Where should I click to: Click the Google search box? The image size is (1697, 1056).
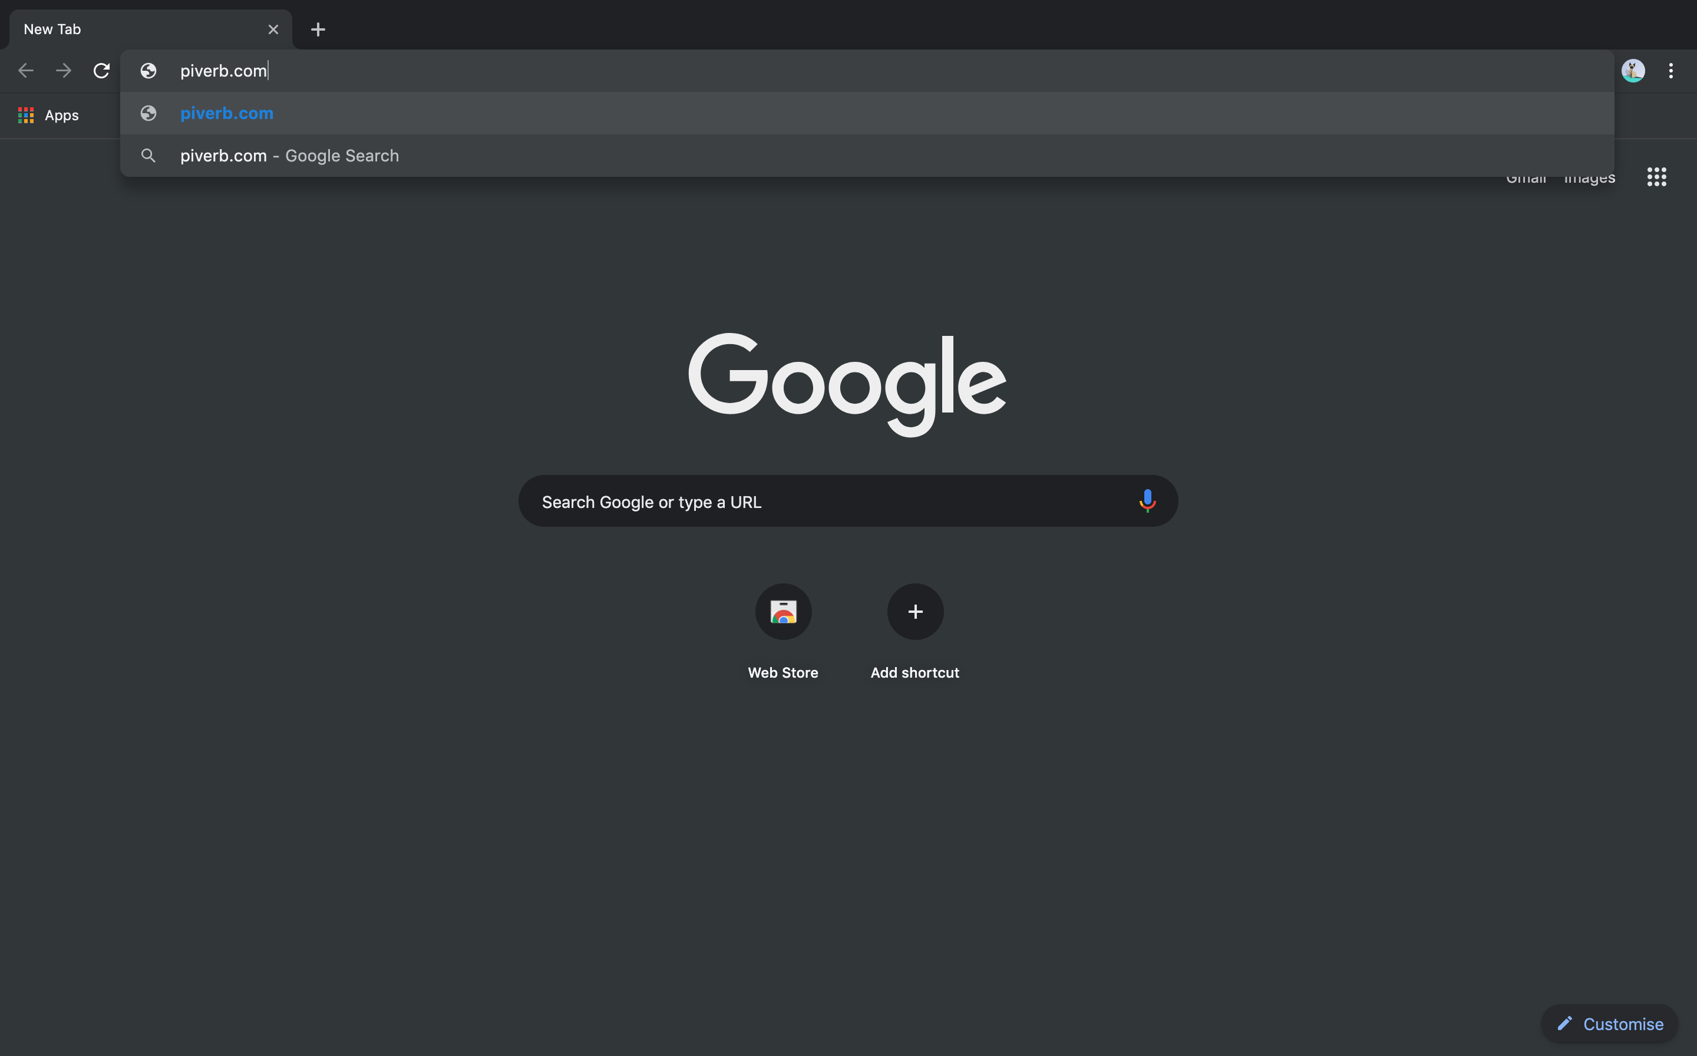pyautogui.click(x=848, y=501)
